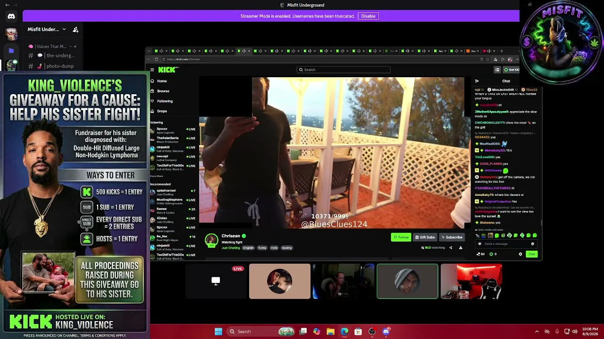Open Discord direct messages home icon
This screenshot has width=604, height=339.
click(x=11, y=16)
